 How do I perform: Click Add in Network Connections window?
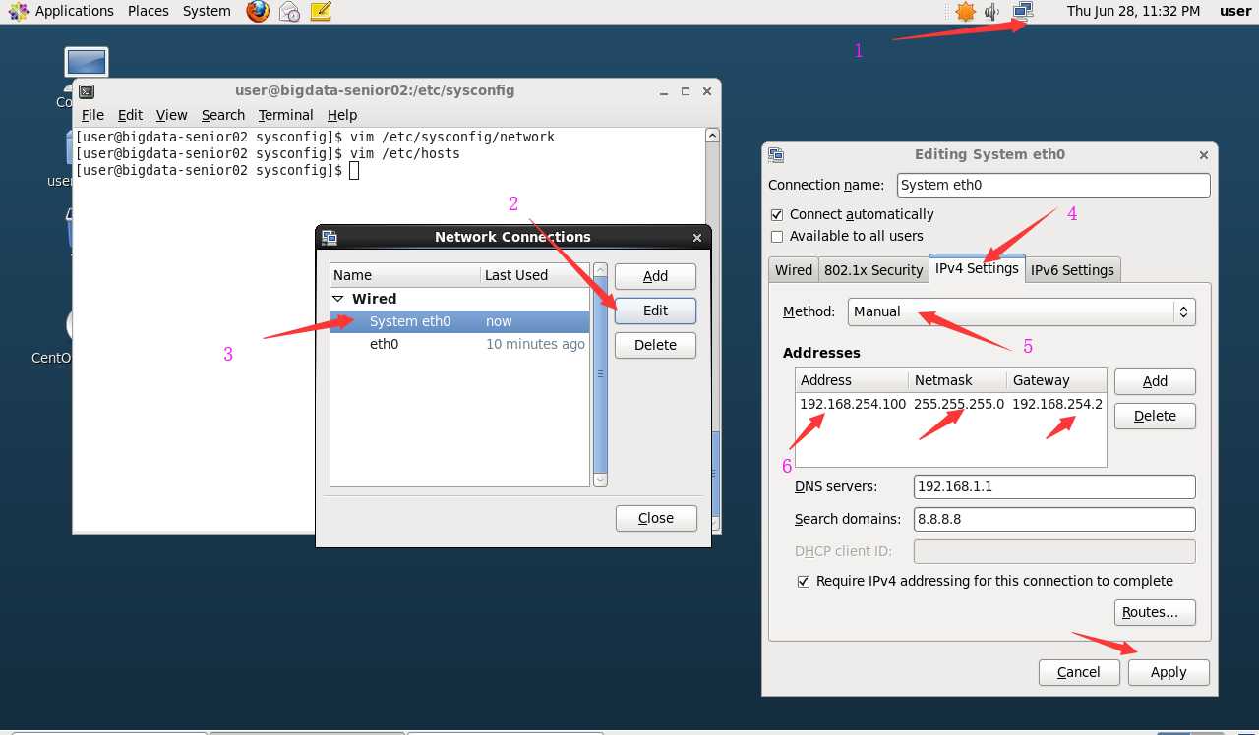(x=655, y=276)
